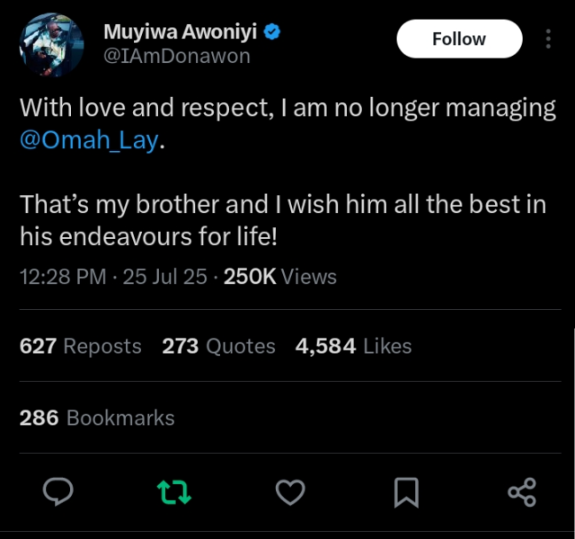Click the "With love and respect" sentence
Viewport: 575px width, 539px height.
(287, 110)
